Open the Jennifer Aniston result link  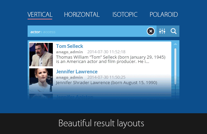75,97
